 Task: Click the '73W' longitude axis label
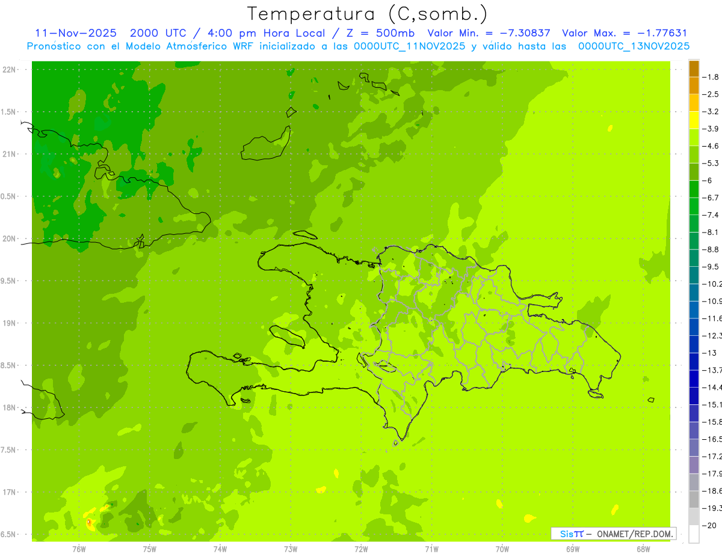pyautogui.click(x=291, y=550)
